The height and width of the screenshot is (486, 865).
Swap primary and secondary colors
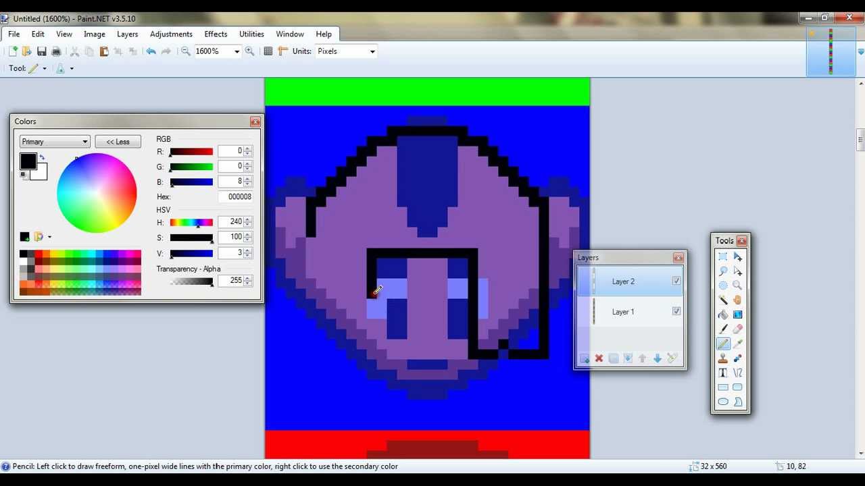coord(42,158)
